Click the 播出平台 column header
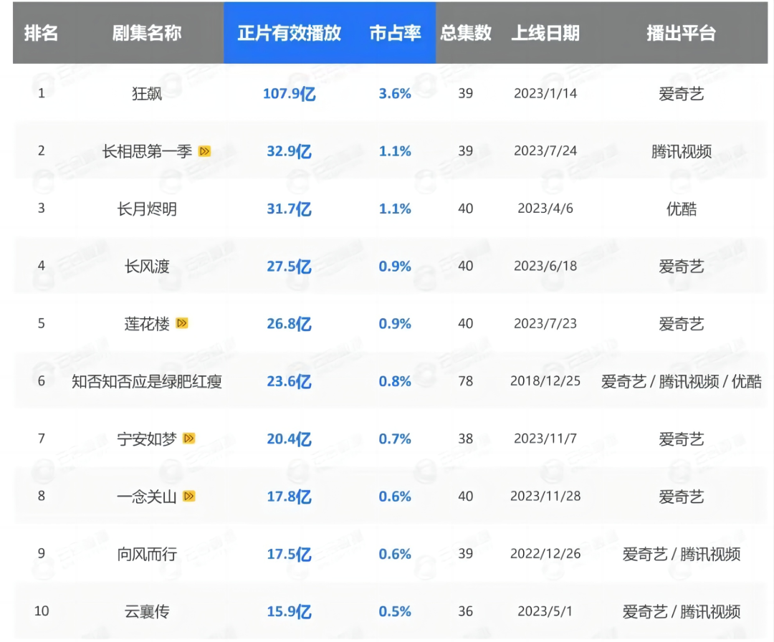774x642 pixels. pyautogui.click(x=681, y=33)
